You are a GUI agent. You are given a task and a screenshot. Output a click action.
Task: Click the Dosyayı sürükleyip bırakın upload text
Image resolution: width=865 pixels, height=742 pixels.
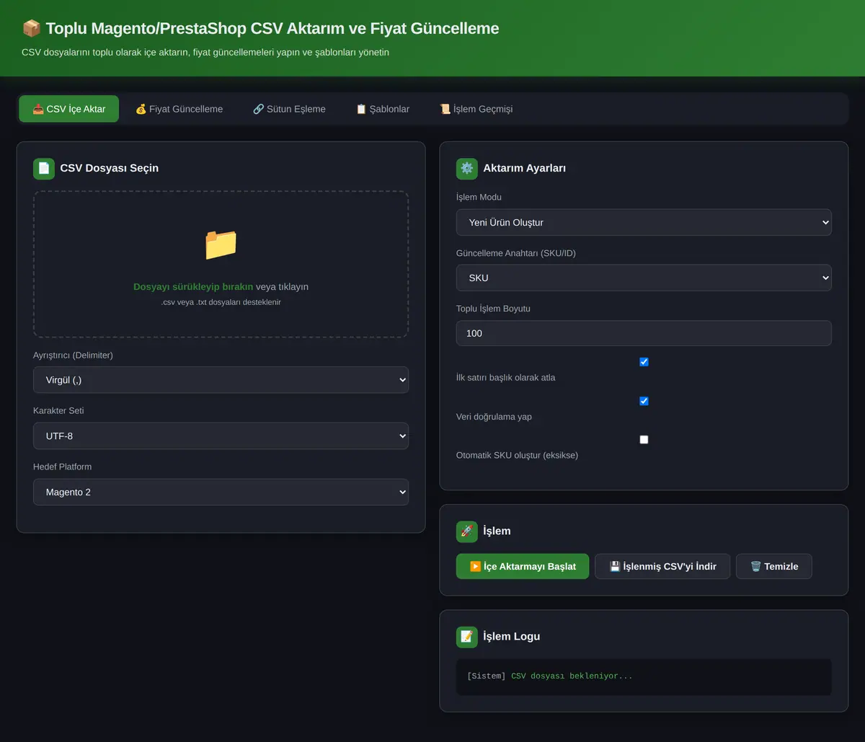[x=193, y=287]
